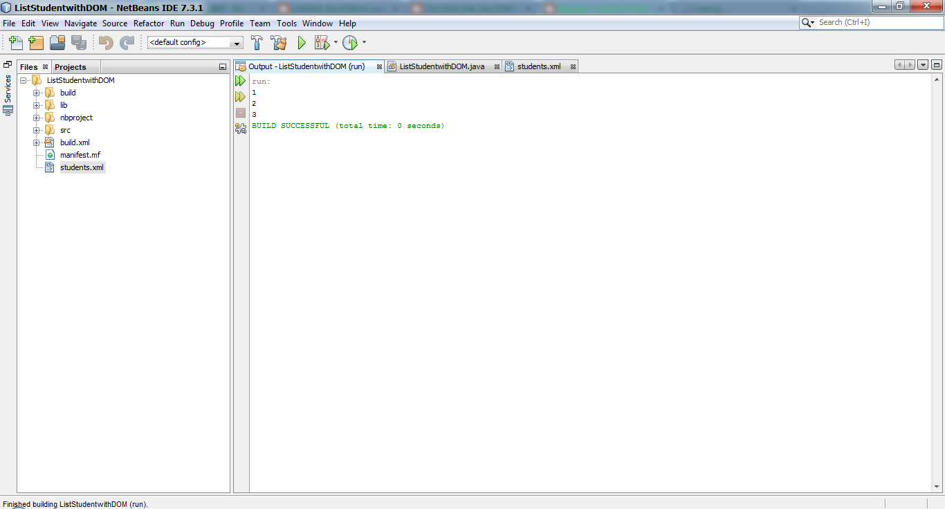Screen dimensions: 945x509
Task: Open the Source menu
Action: (115, 23)
